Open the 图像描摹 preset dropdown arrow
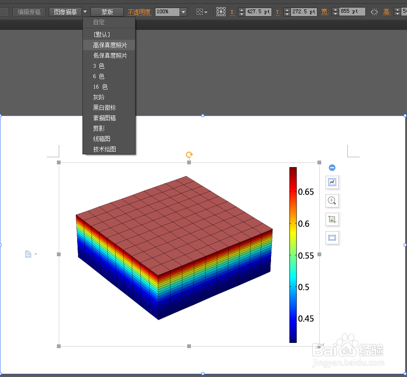Image resolution: width=407 pixels, height=377 pixels. (85, 12)
